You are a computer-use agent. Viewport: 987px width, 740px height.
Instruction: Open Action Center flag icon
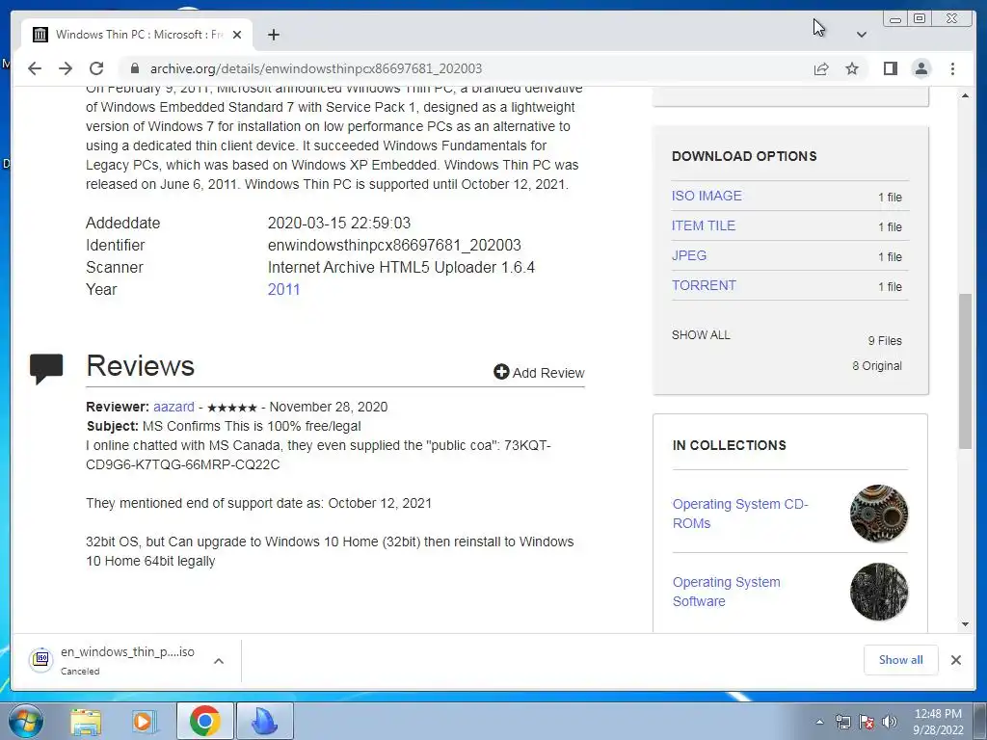[x=867, y=722]
